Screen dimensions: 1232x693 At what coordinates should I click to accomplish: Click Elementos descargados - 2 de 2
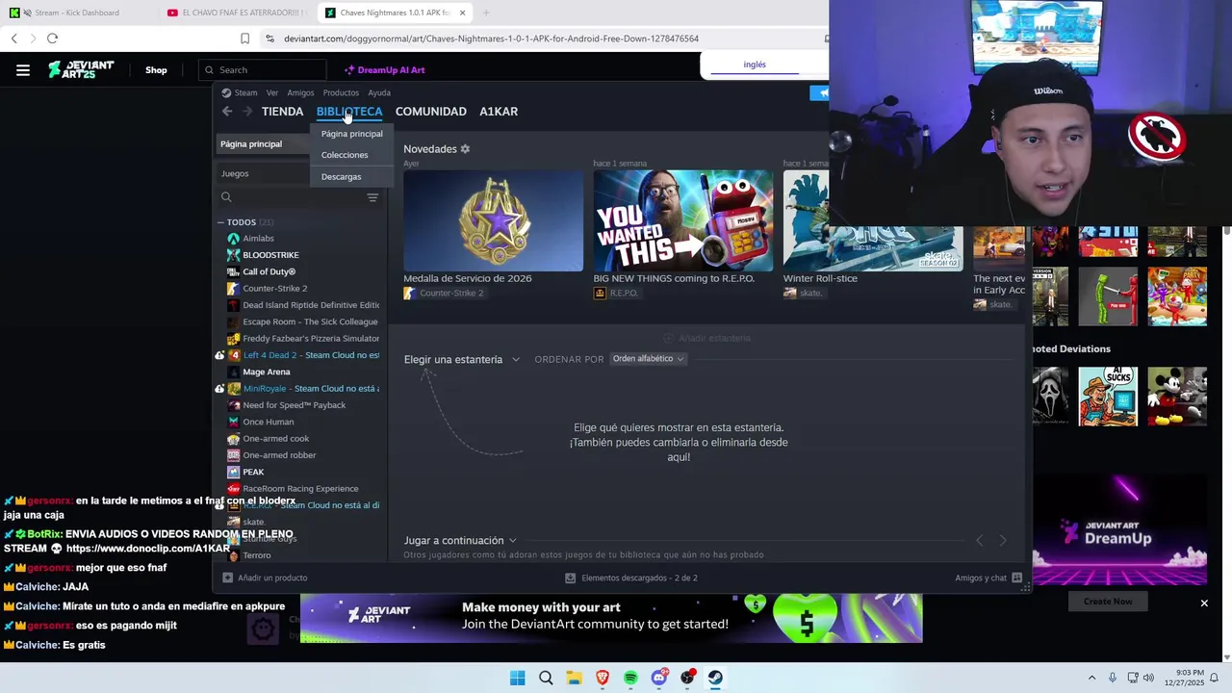pyautogui.click(x=631, y=577)
